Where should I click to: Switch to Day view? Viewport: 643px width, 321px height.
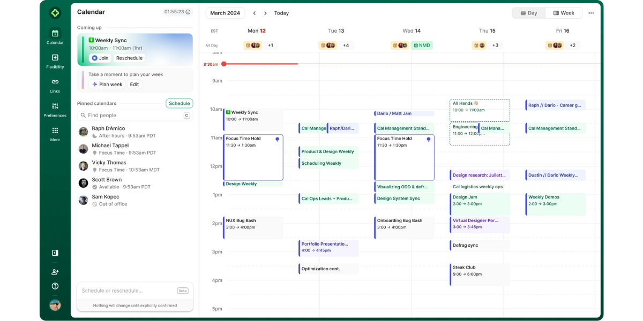coord(528,12)
